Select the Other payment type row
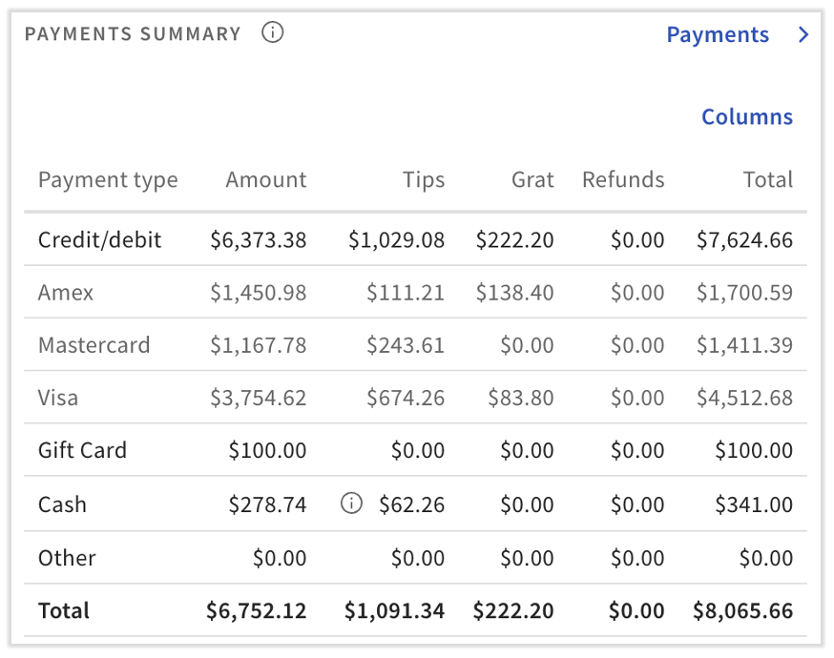The height and width of the screenshot is (658, 834). [67, 558]
